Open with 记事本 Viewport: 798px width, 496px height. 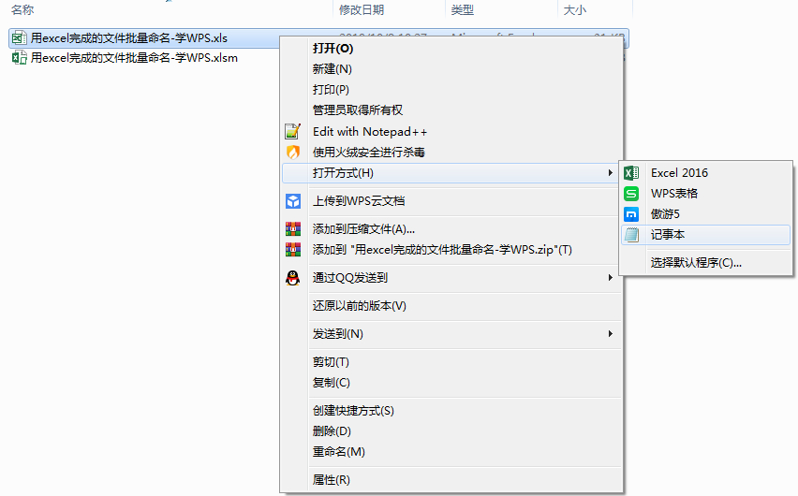[706, 235]
